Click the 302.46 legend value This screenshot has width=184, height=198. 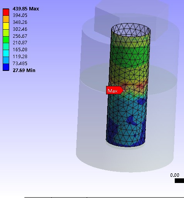click(x=20, y=29)
